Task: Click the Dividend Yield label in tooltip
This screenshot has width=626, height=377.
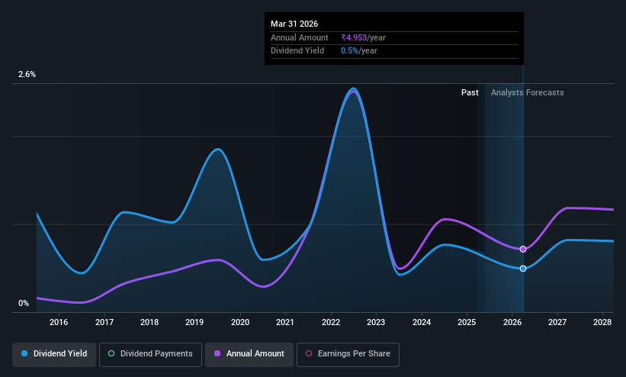Action: tap(297, 51)
